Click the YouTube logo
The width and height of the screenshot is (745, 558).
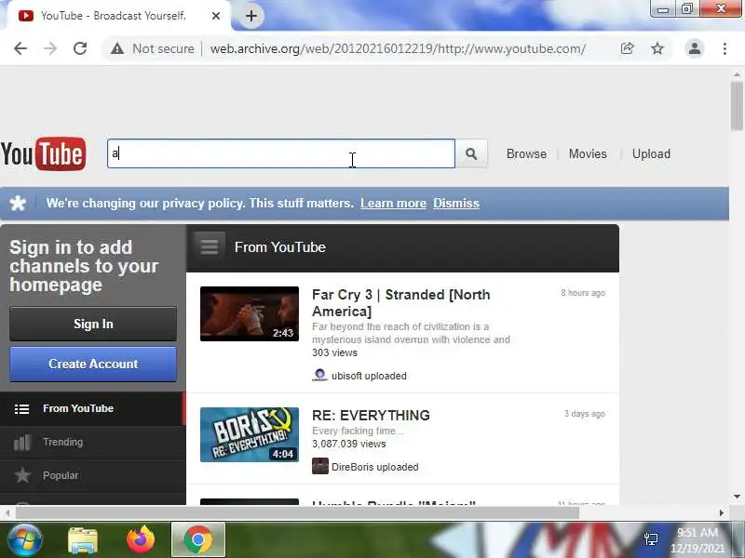tap(43, 153)
